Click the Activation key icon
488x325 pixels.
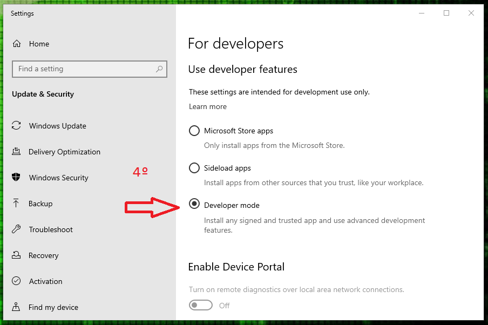click(x=17, y=281)
